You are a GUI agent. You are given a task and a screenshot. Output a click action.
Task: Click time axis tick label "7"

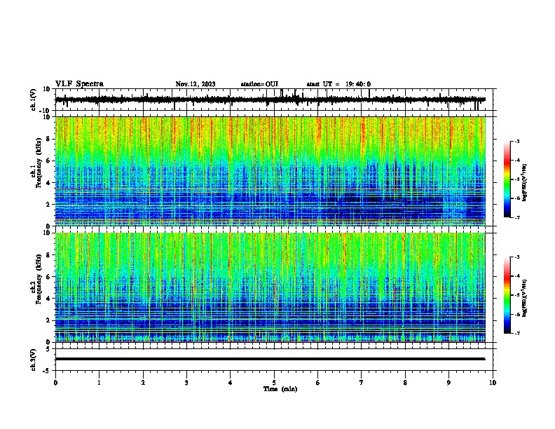tap(362, 383)
